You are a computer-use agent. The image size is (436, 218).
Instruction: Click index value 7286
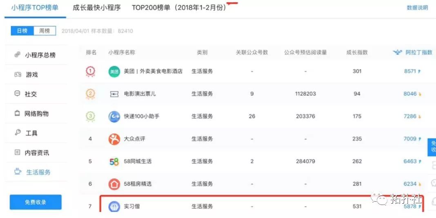(x=410, y=117)
